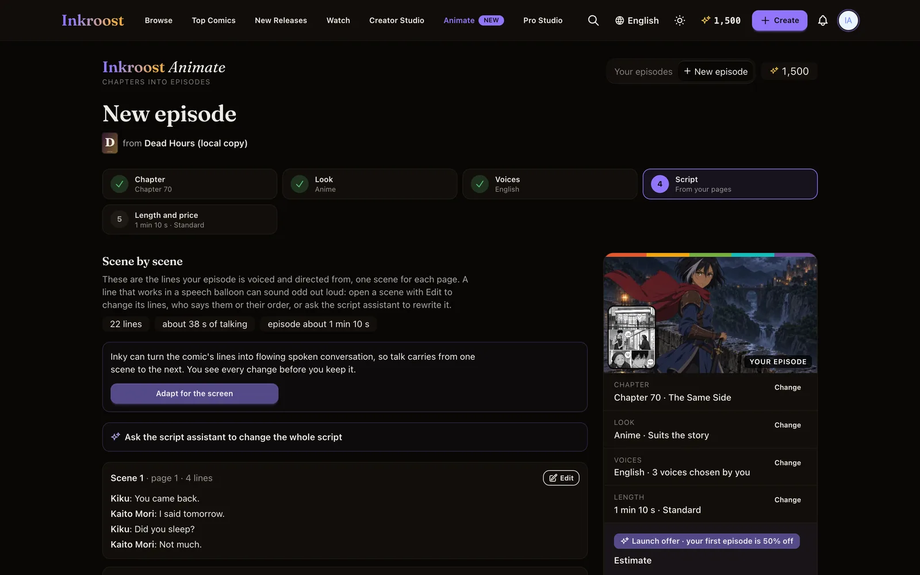This screenshot has height=575, width=920.
Task: Open the comic page thumbnail preview
Action: 632,338
